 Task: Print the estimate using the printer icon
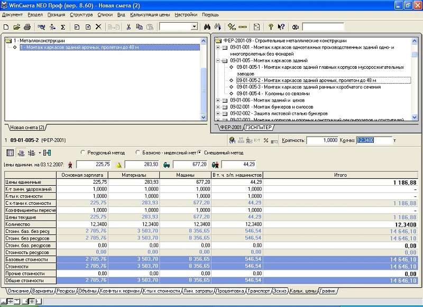(27, 27)
